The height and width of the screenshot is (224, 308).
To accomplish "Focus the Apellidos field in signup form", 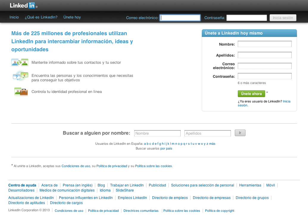I will point(264,55).
